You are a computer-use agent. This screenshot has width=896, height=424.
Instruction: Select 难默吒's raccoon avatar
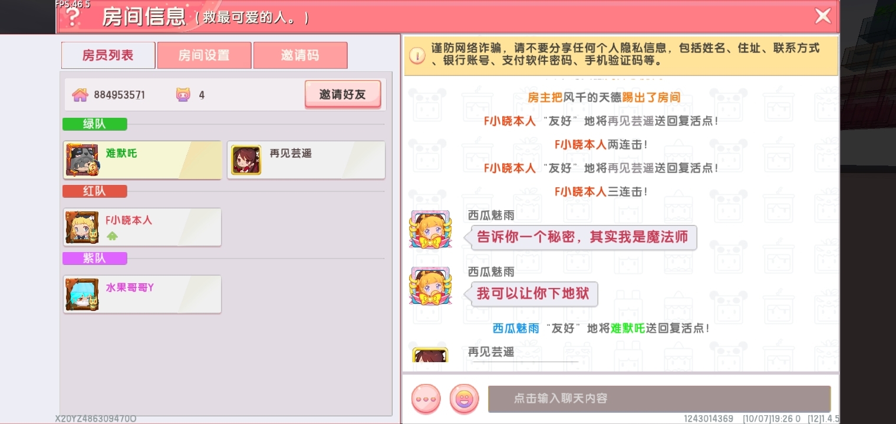(x=82, y=160)
